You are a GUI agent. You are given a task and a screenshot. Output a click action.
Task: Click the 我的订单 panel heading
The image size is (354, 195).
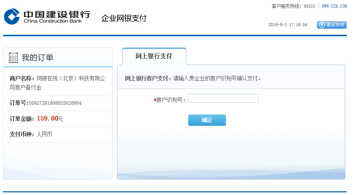coord(37,57)
